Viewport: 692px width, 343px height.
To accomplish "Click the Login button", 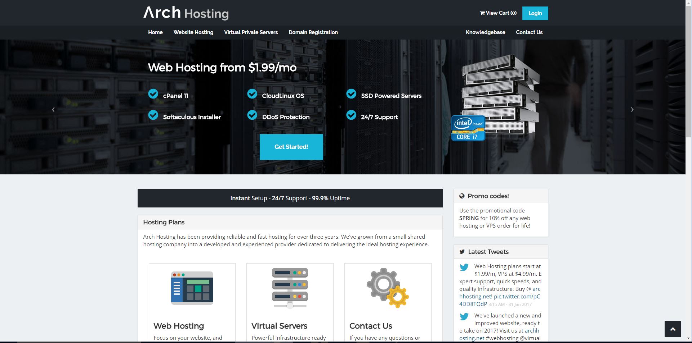I will (535, 13).
